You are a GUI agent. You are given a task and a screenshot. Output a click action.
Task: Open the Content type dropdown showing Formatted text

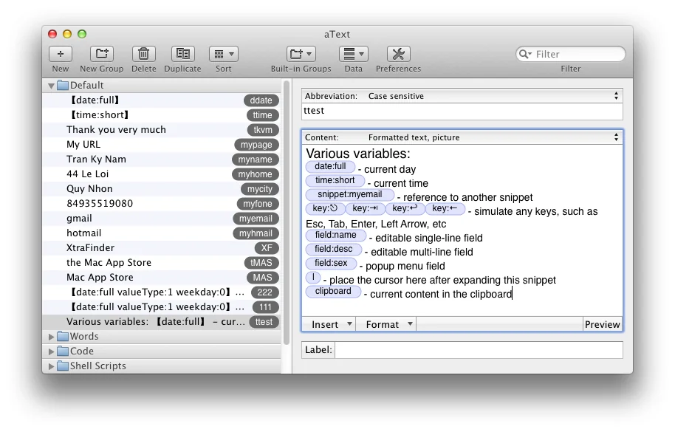615,136
